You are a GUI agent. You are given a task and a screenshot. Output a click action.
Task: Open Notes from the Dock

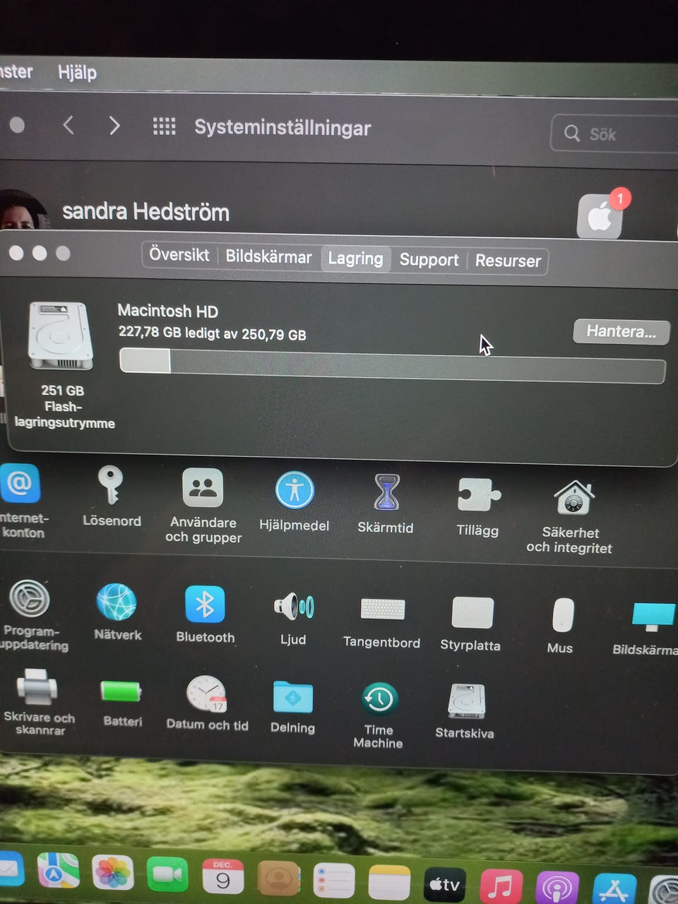(x=389, y=884)
